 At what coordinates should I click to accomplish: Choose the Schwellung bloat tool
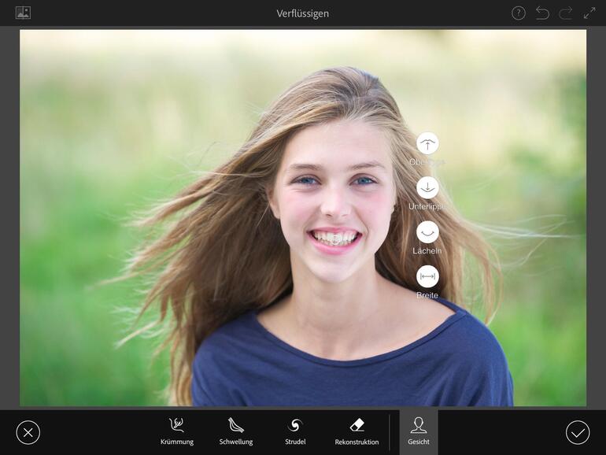pyautogui.click(x=236, y=431)
